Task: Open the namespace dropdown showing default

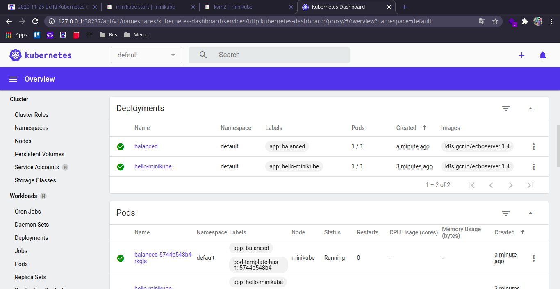Action: click(x=146, y=55)
